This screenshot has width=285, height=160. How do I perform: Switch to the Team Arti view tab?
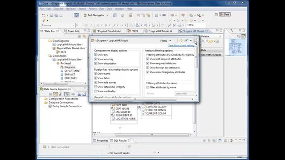71,31
